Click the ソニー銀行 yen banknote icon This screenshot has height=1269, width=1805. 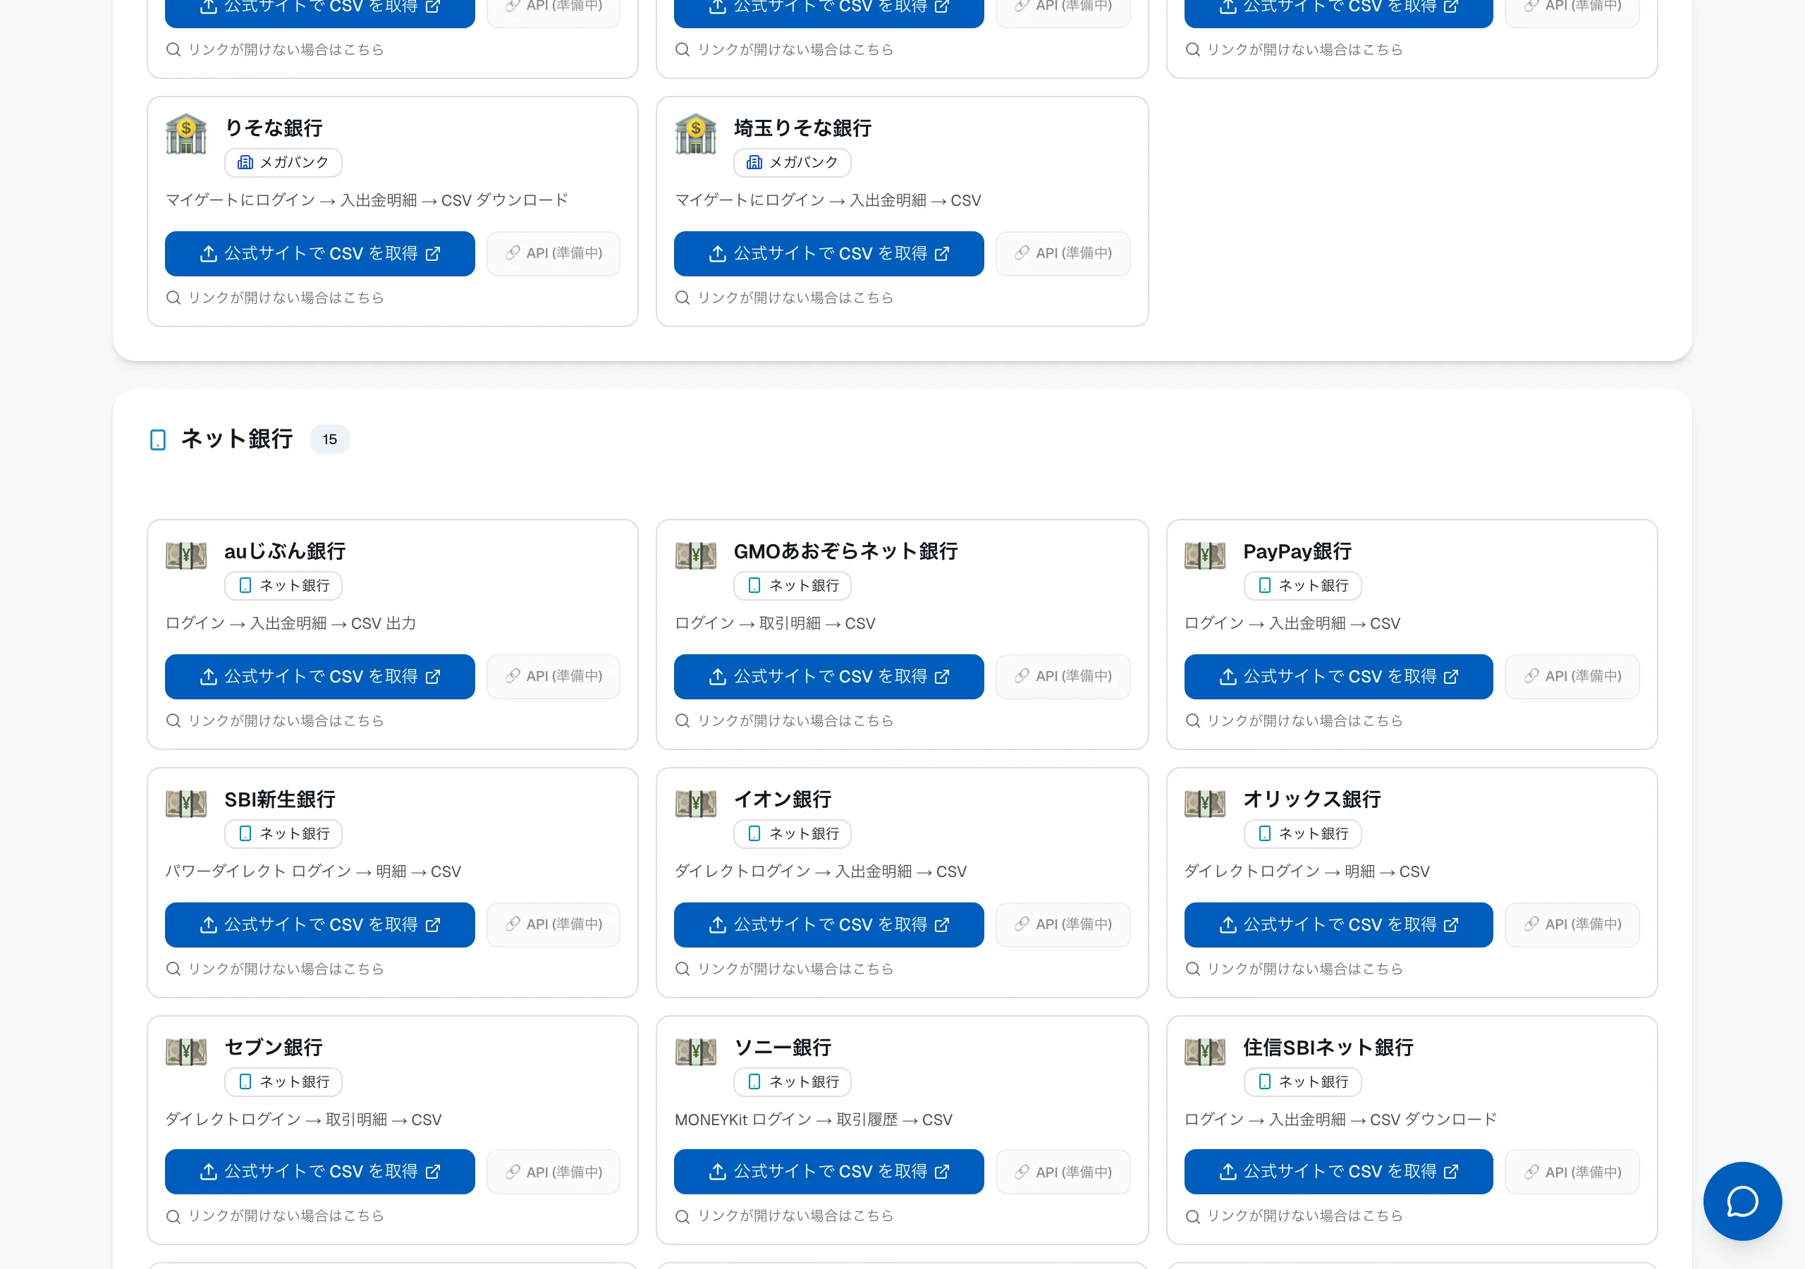(x=696, y=1051)
